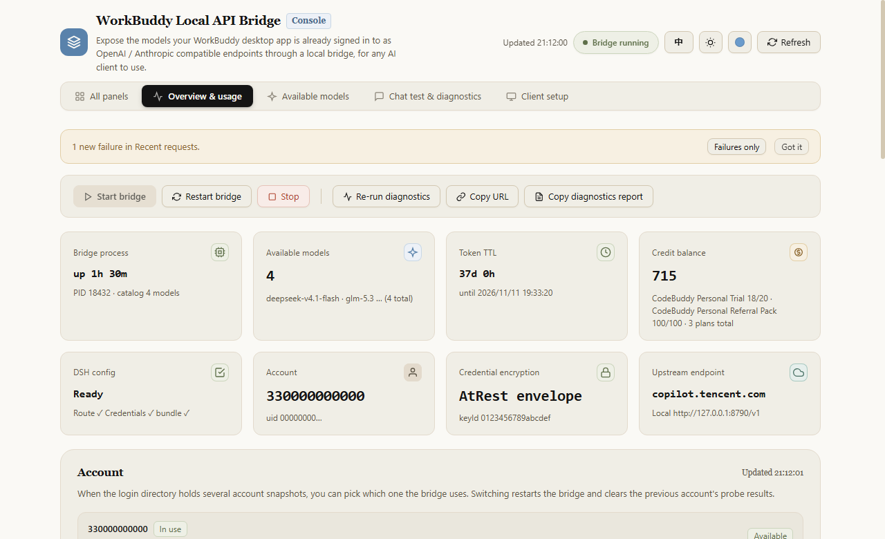Screen dimensions: 885x539
Task: Click the sparkle icon on Available models card
Action: [x=413, y=252]
